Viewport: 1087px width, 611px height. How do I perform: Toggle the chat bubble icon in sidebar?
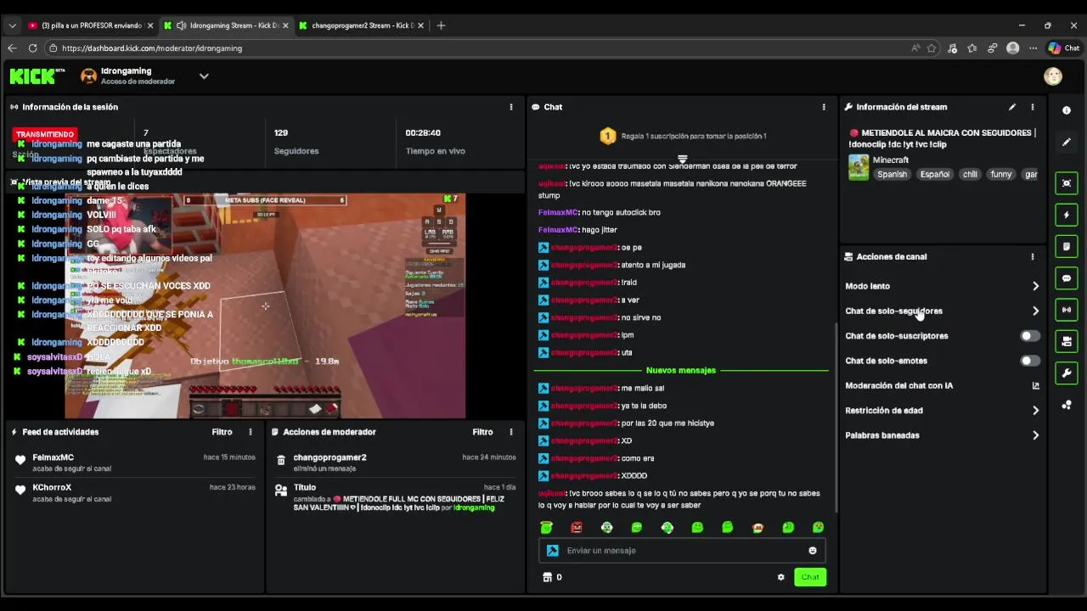pos(1067,278)
